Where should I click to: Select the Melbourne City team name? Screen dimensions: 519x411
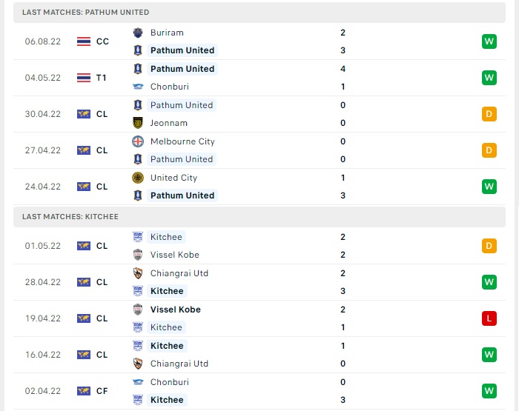[x=182, y=141]
